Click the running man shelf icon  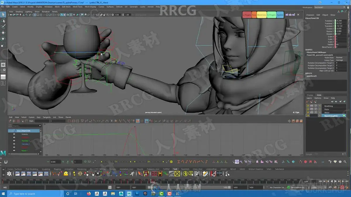point(132,174)
